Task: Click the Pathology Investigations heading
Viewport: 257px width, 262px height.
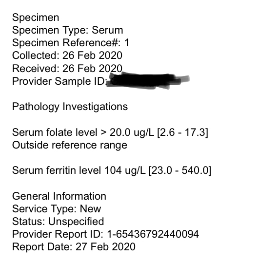Action: pyautogui.click(x=70, y=107)
